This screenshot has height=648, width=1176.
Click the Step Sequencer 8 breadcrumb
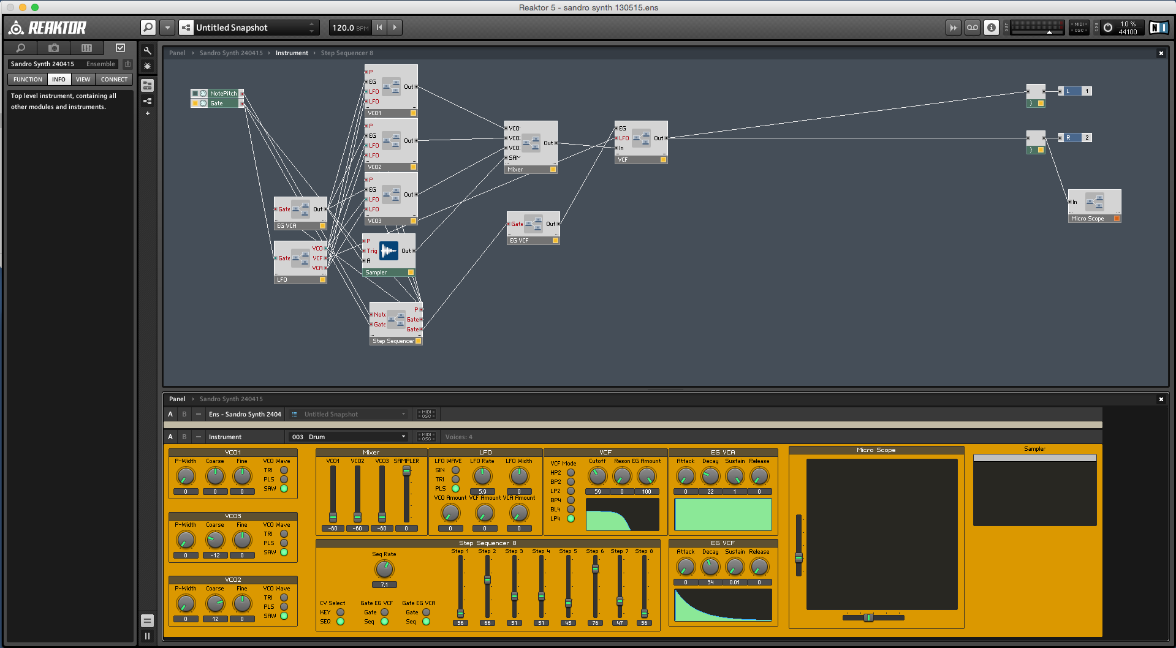tap(347, 53)
